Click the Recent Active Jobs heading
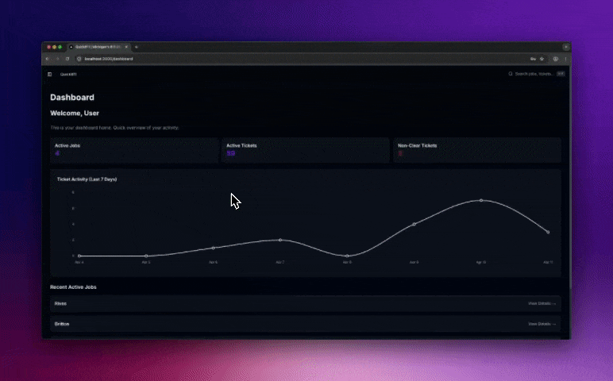The width and height of the screenshot is (613, 381). tap(73, 287)
